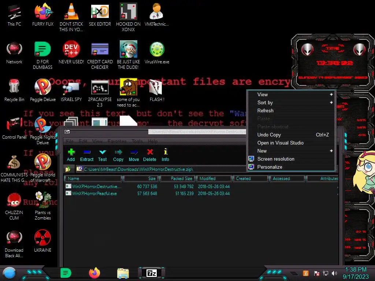Click the network tray icon

click(x=326, y=273)
